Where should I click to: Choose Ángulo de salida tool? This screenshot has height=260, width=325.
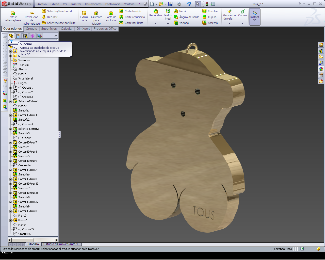(x=186, y=17)
